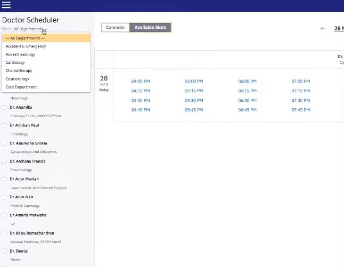Click the Dr. Archana Francis name
The image size is (344, 267).
click(27, 161)
